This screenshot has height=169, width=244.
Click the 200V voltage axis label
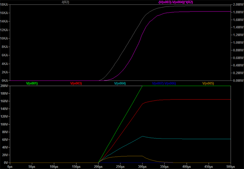tap(4, 86)
